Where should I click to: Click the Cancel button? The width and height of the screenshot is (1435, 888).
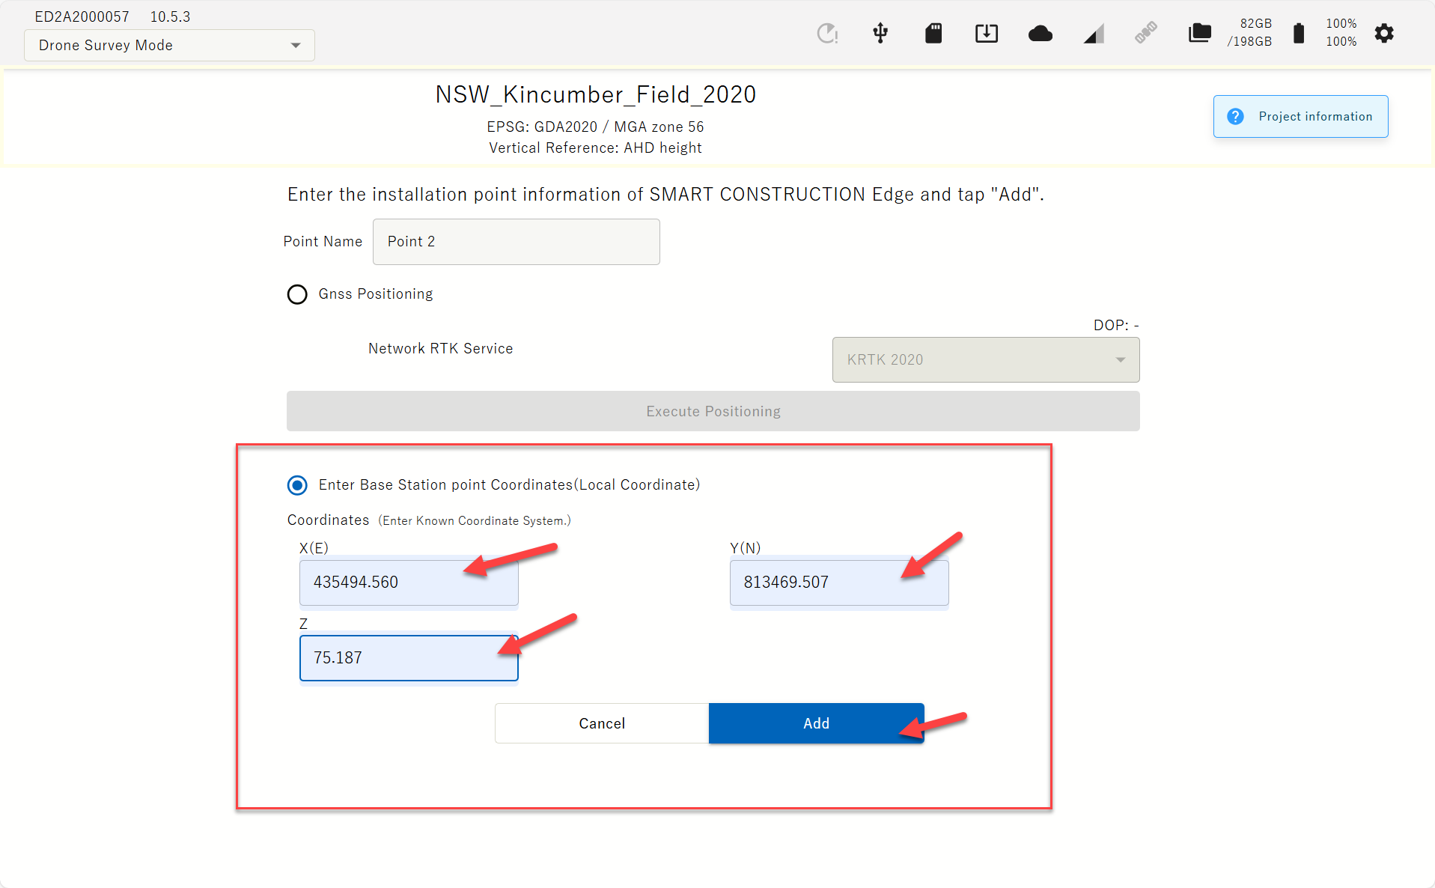coord(602,723)
